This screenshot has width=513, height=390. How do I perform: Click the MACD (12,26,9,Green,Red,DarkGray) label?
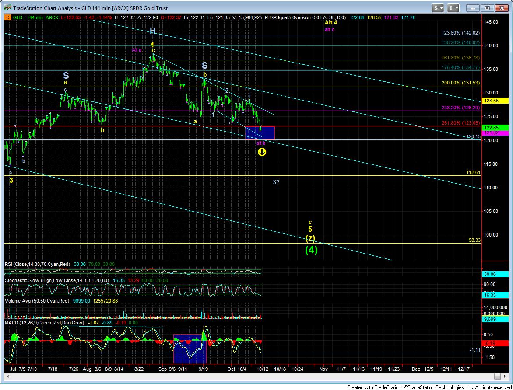[45, 323]
